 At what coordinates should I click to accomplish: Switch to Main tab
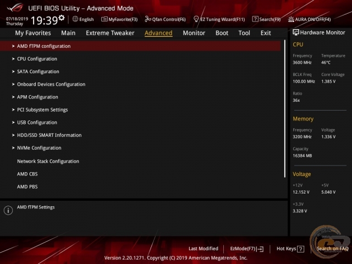pyautogui.click(x=68, y=33)
